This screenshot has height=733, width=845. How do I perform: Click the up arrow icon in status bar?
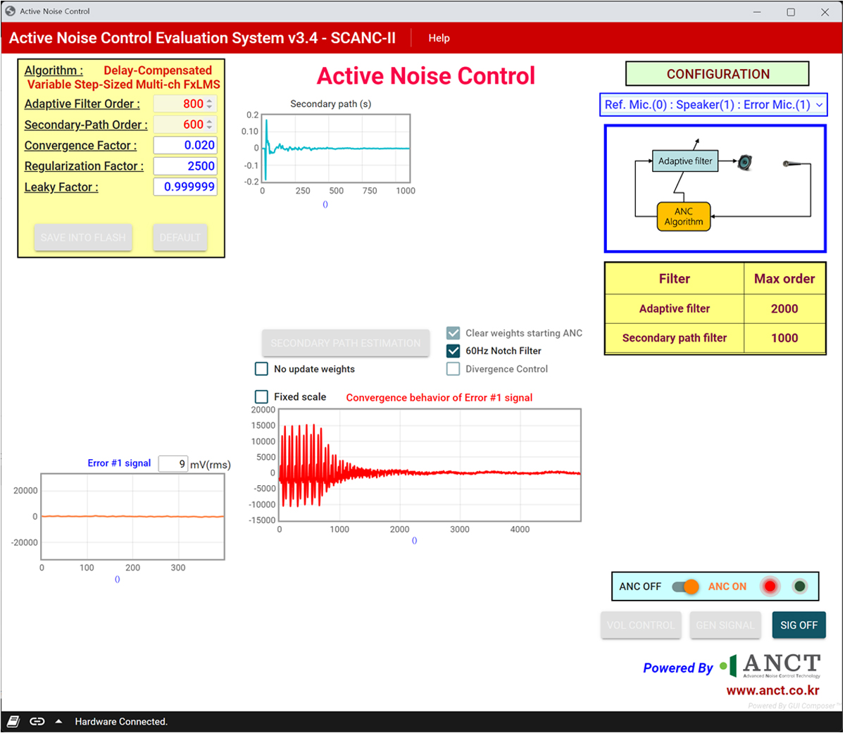pos(58,721)
